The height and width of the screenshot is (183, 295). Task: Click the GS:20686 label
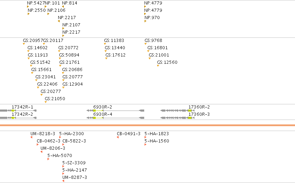(72, 70)
